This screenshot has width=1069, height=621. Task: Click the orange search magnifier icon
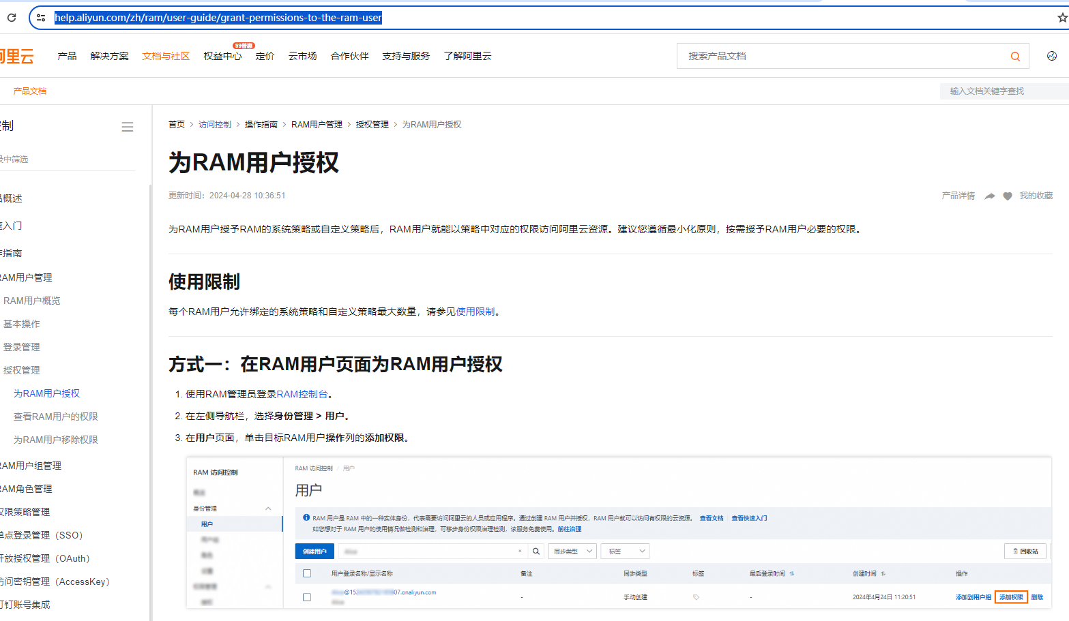tap(1015, 57)
